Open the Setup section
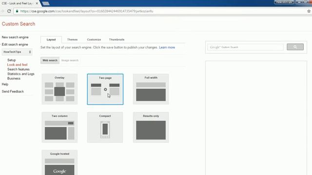 point(12,60)
